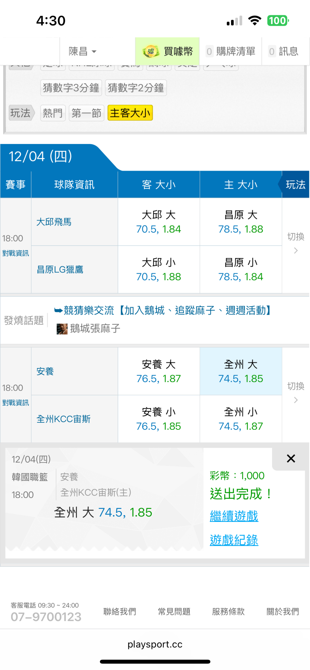Viewport: 310px width, 670px height.
Task: Choose 猜數字2分鐘 game option
Action: tap(136, 88)
